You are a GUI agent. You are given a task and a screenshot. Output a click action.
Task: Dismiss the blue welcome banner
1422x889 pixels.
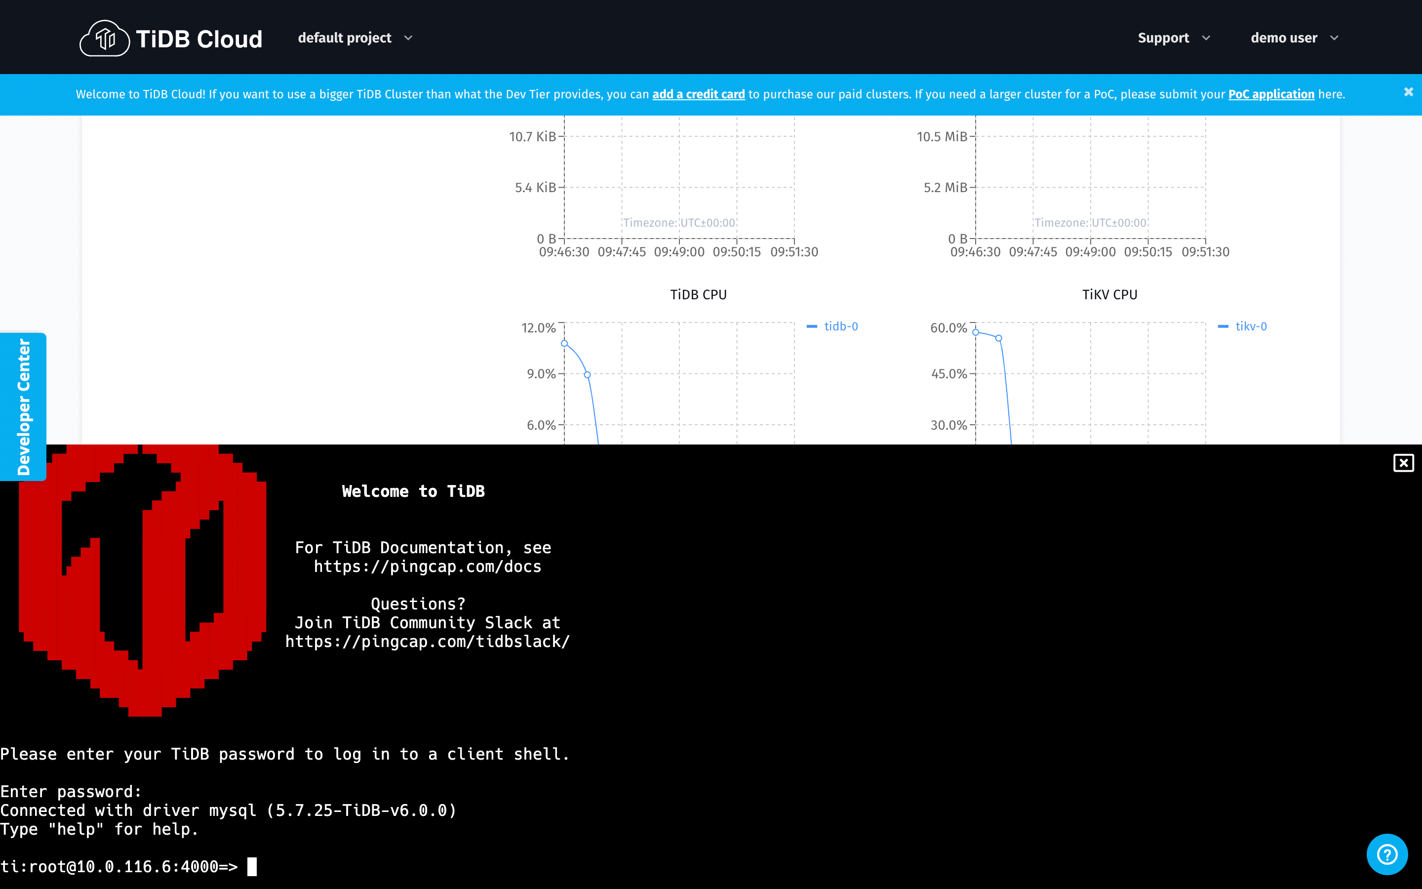pos(1409,92)
